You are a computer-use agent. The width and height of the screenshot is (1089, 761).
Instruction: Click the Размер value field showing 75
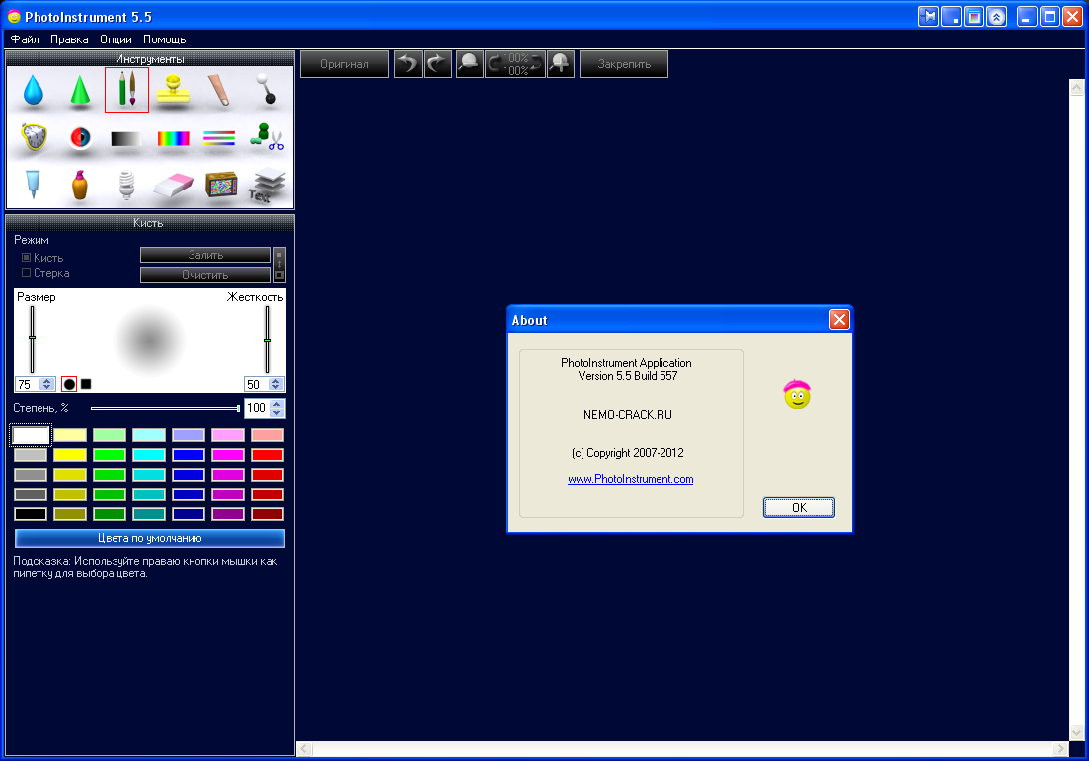click(x=28, y=384)
